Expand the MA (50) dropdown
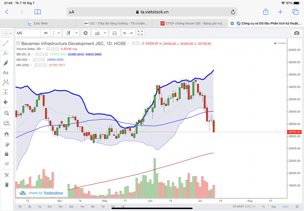This screenshot has height=211, width=304. pyautogui.click(x=29, y=60)
